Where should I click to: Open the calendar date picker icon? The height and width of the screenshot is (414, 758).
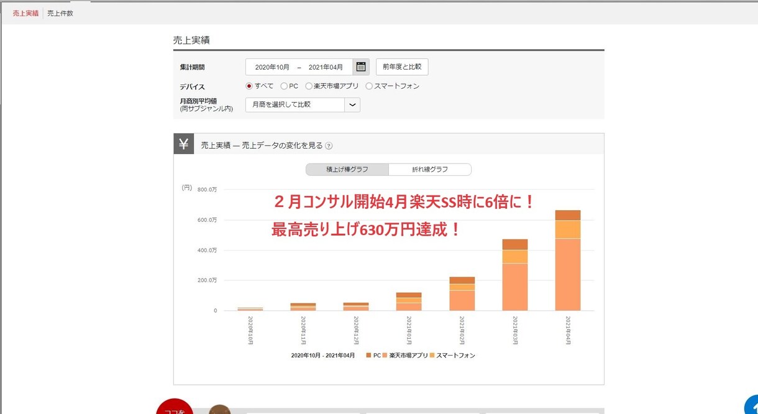click(361, 67)
